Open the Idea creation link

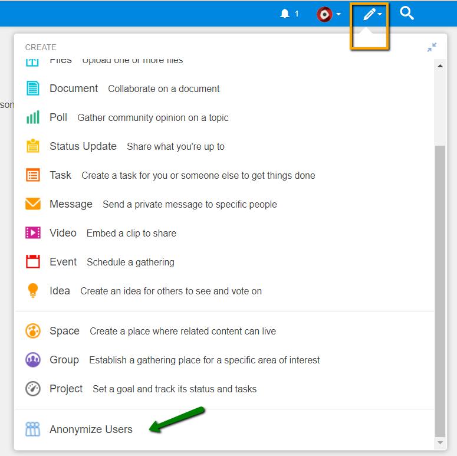(x=60, y=291)
